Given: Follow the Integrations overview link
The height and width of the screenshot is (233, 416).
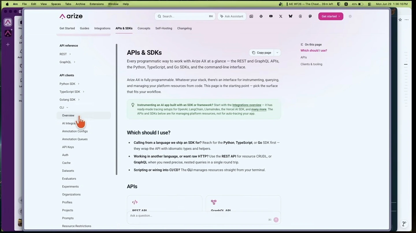Looking at the screenshot, I should tap(247, 105).
